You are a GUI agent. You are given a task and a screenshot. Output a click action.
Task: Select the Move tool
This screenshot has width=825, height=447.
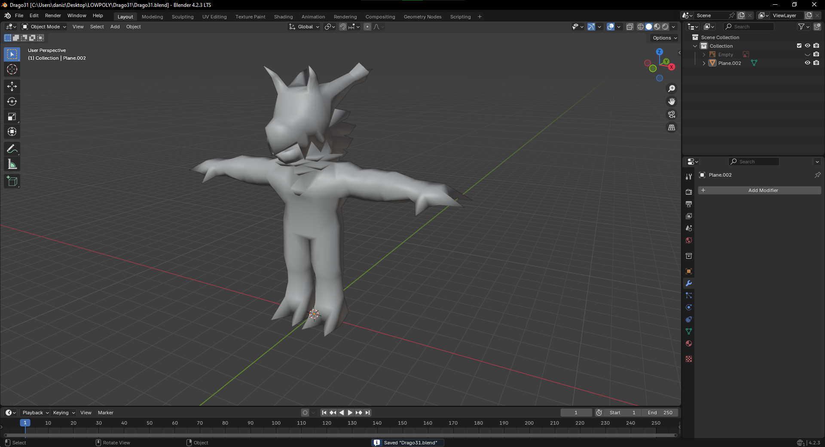12,86
